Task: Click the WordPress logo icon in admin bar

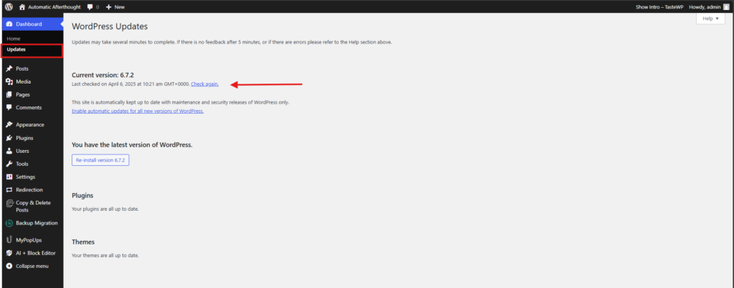Action: coord(8,6)
